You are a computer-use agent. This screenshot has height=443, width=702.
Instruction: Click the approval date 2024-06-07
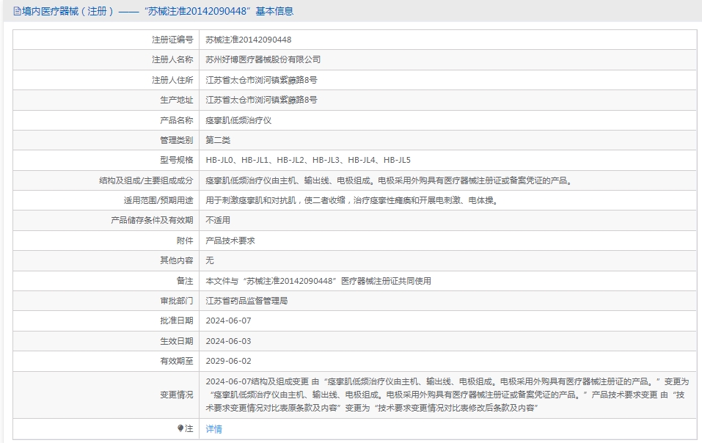[x=228, y=321]
